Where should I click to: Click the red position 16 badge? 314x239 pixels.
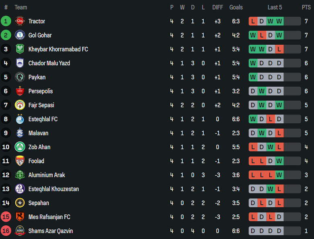pos(6,231)
